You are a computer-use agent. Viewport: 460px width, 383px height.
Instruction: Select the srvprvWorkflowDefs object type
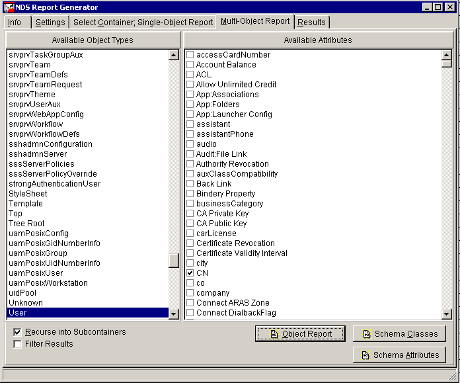tap(88, 134)
